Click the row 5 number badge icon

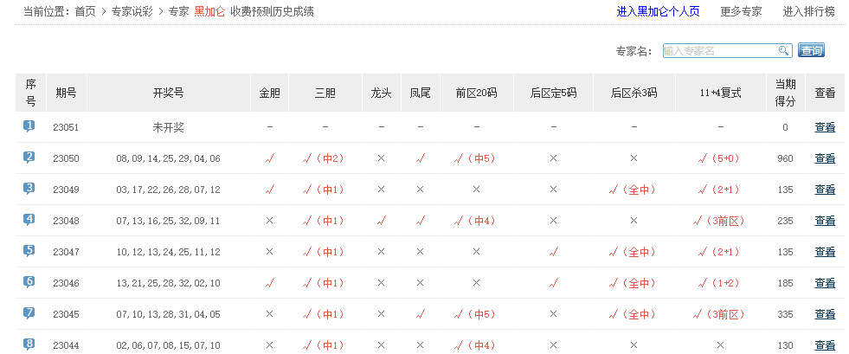(x=29, y=251)
